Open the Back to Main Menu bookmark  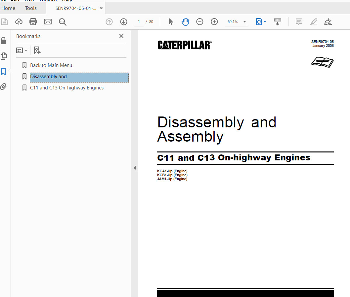pyautogui.click(x=51, y=65)
